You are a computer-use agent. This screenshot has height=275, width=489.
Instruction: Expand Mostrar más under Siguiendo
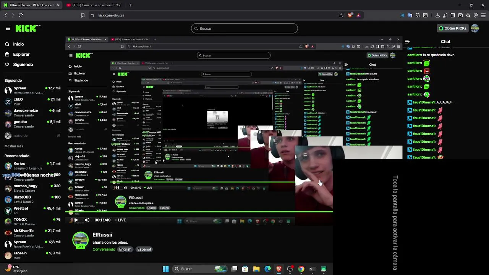[14, 146]
